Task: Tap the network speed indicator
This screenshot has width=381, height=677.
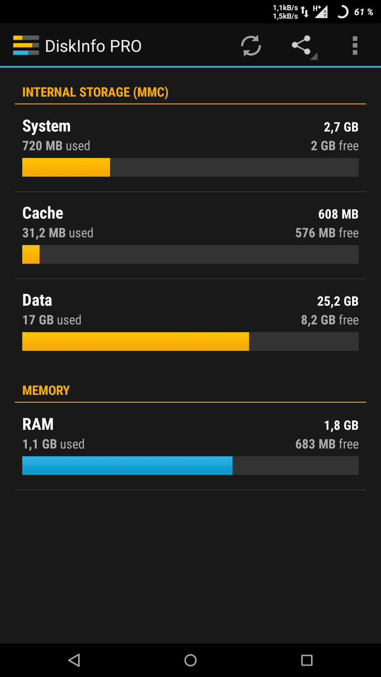Action: (285, 12)
